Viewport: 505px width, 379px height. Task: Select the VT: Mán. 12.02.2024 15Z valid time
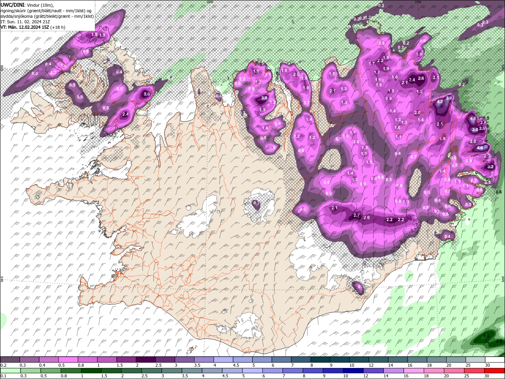click(x=24, y=27)
